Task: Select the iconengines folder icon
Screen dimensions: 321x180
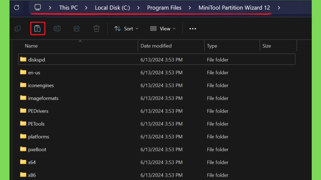Action: (x=23, y=85)
